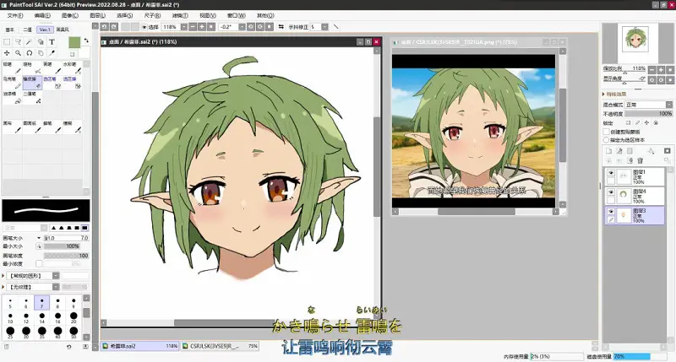Select the 二值笔 binary pen tool

(32, 98)
